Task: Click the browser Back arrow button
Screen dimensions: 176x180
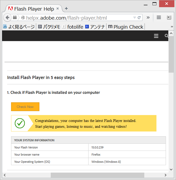Action: (7, 17)
